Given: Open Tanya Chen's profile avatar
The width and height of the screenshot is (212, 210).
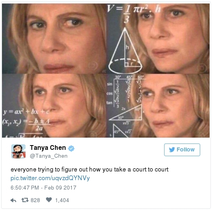Looking at the screenshot, I should tap(18, 151).
